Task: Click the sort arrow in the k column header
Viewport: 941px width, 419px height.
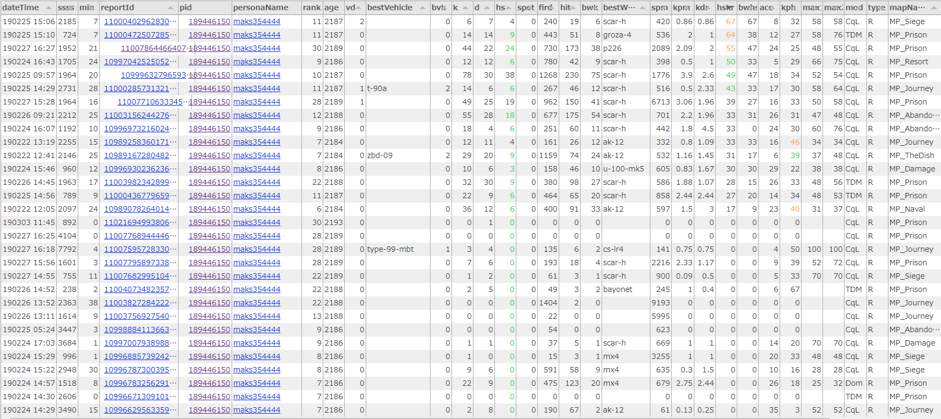Action: tap(465, 8)
